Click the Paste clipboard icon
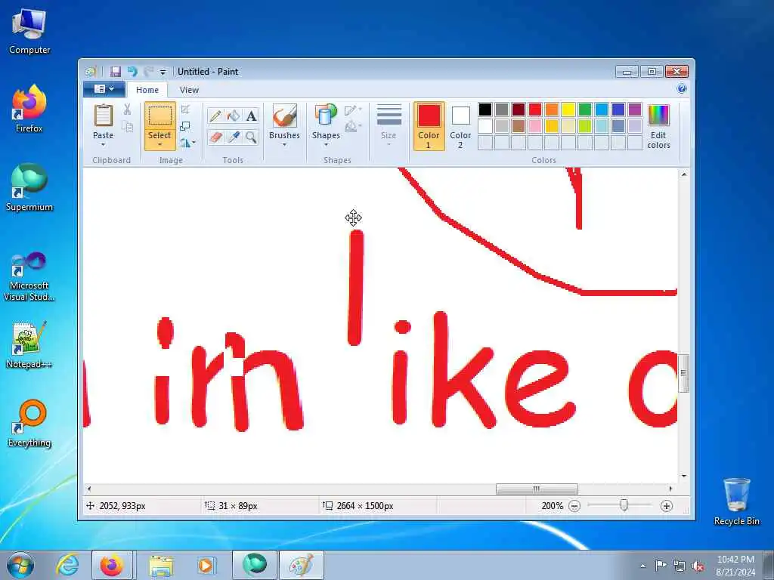This screenshot has width=774, height=580. pos(103,116)
